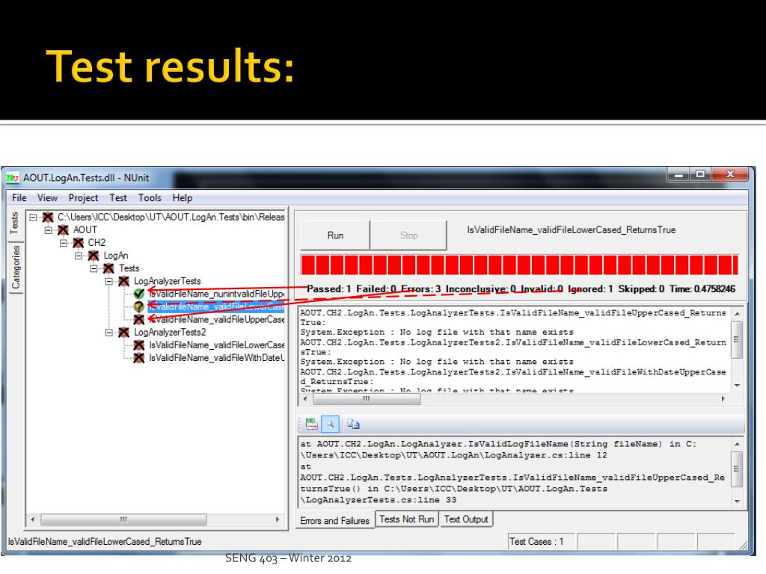
Task: Open the Project menu
Action: coord(83,197)
